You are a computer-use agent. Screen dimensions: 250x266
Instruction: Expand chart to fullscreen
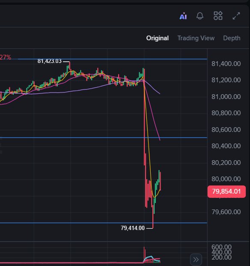coord(236,16)
